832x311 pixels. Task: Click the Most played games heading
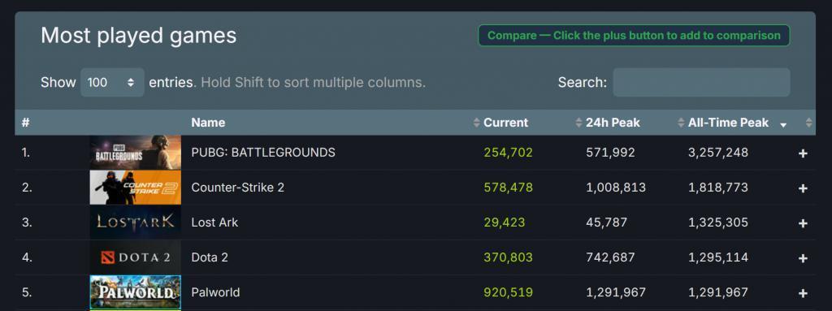pos(138,36)
